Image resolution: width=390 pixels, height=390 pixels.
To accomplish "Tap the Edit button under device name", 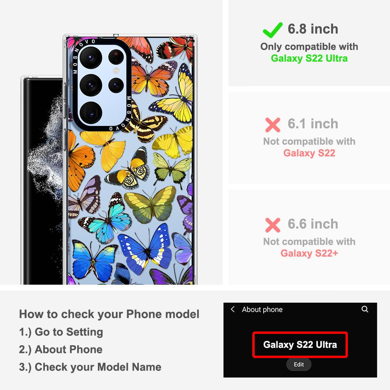I will tap(299, 364).
